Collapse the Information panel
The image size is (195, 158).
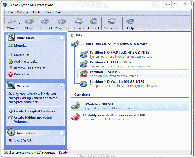pyautogui.click(x=61, y=133)
